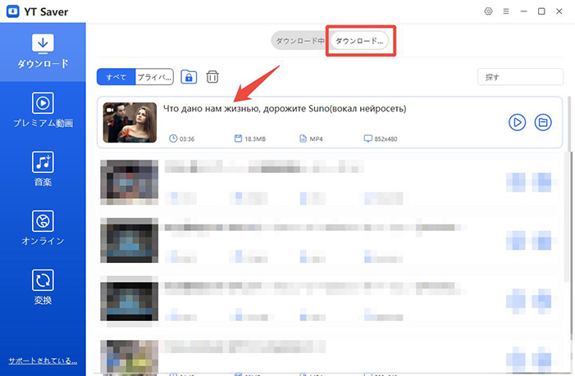Click the 探す search field

coord(520,77)
